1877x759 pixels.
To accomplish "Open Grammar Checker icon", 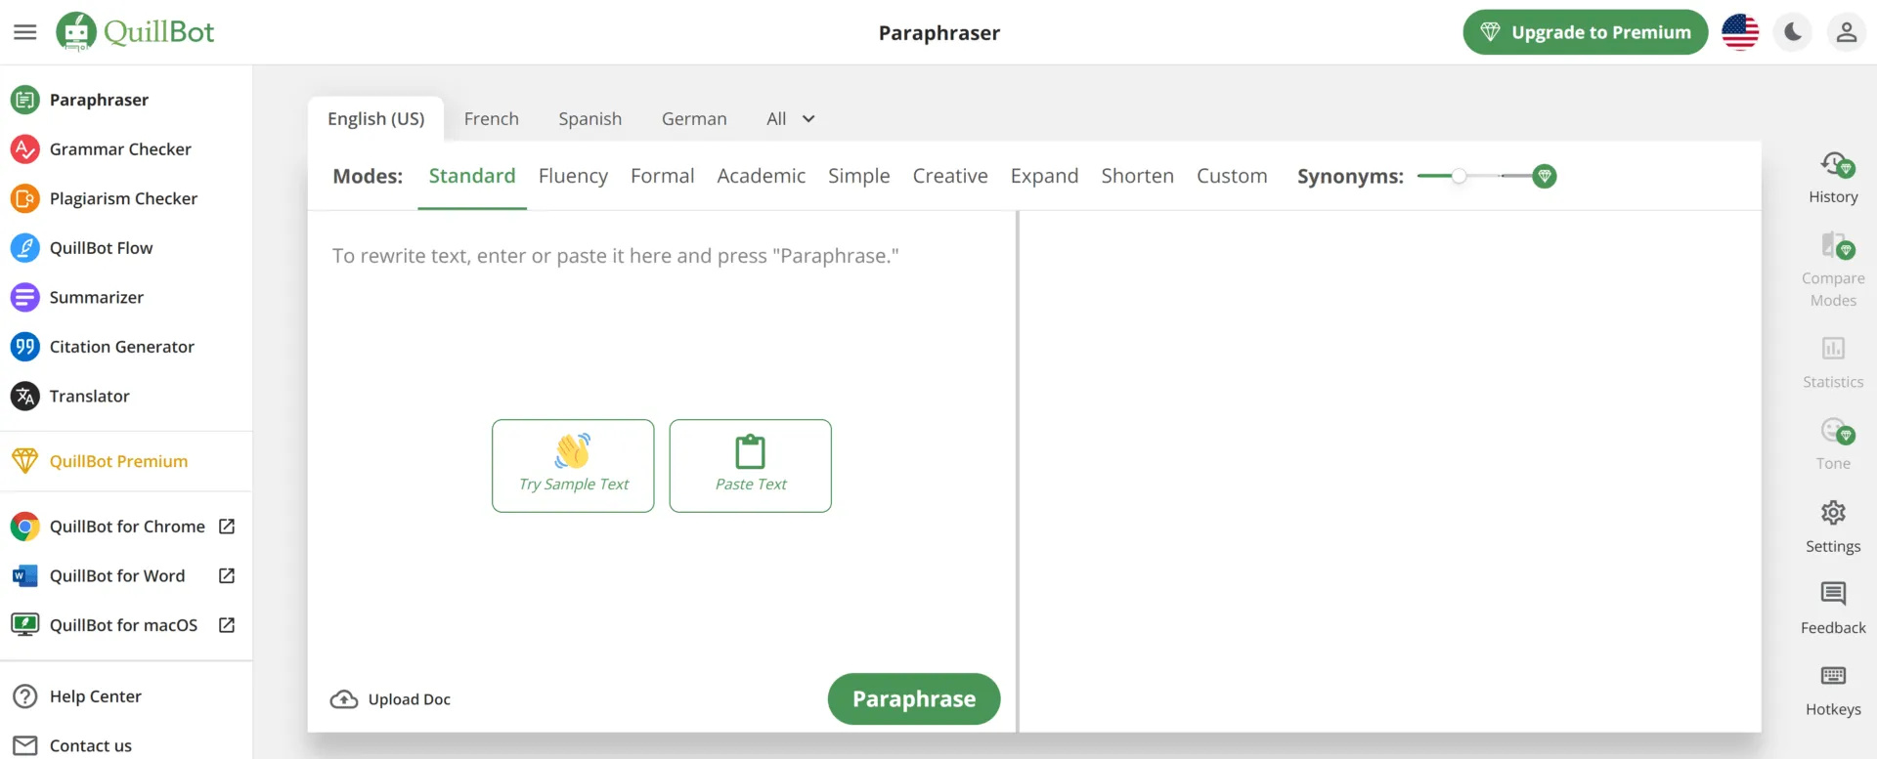I will point(24,149).
